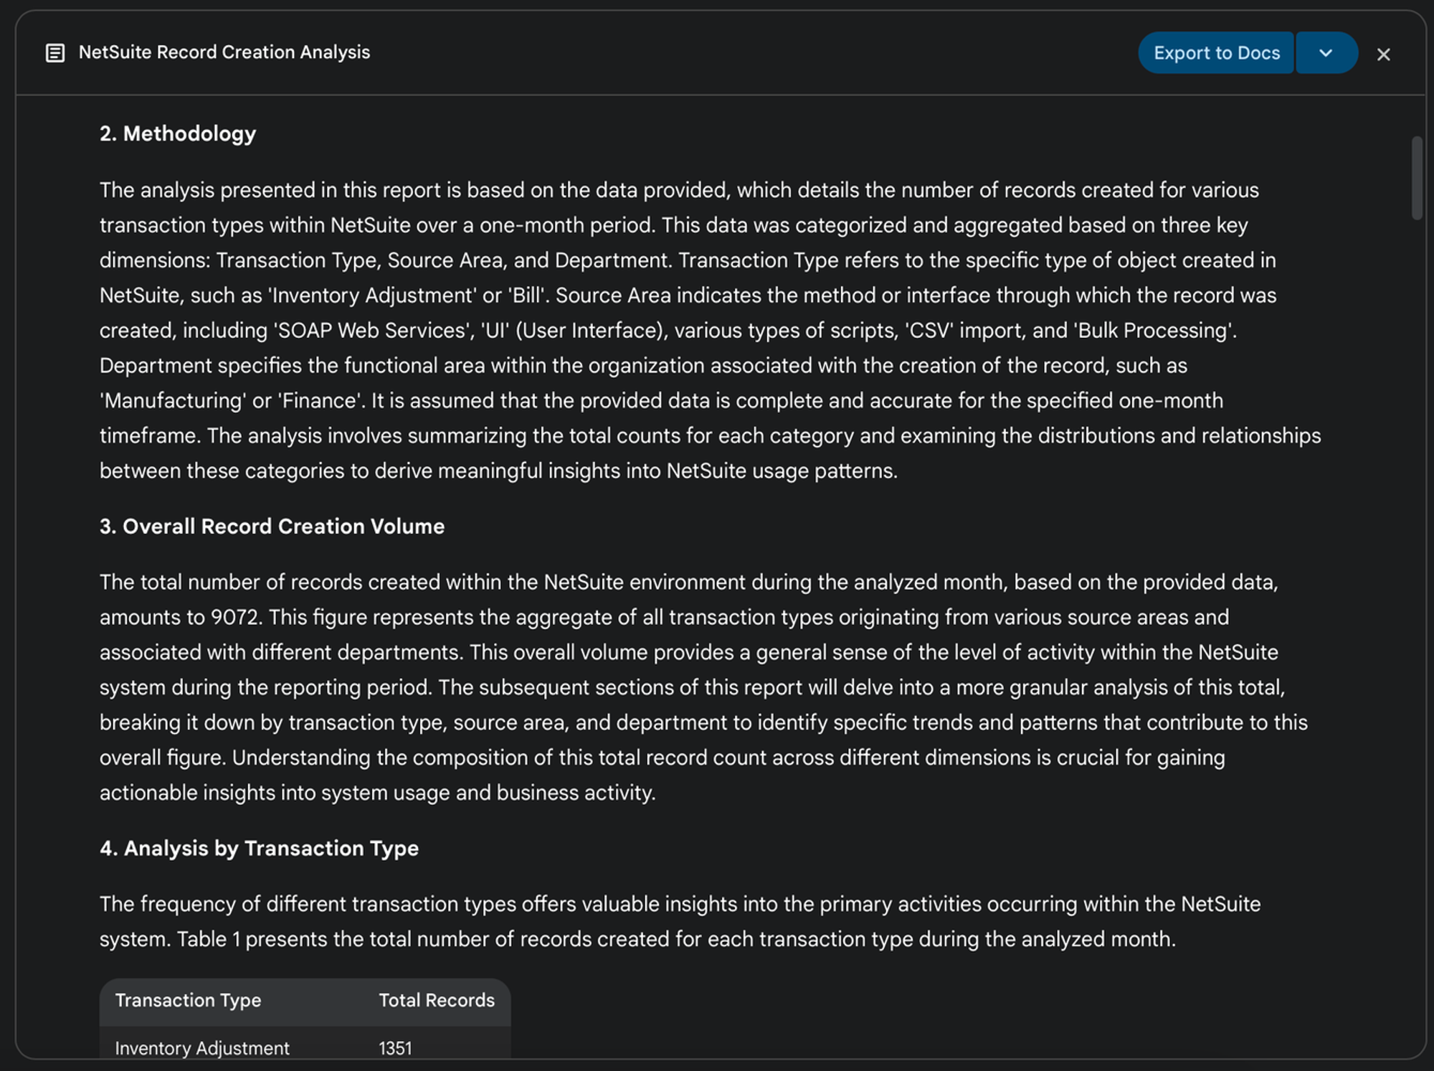1434x1071 pixels.
Task: Click the NetSuite Record Creation Analysis title
Action: pyautogui.click(x=224, y=52)
